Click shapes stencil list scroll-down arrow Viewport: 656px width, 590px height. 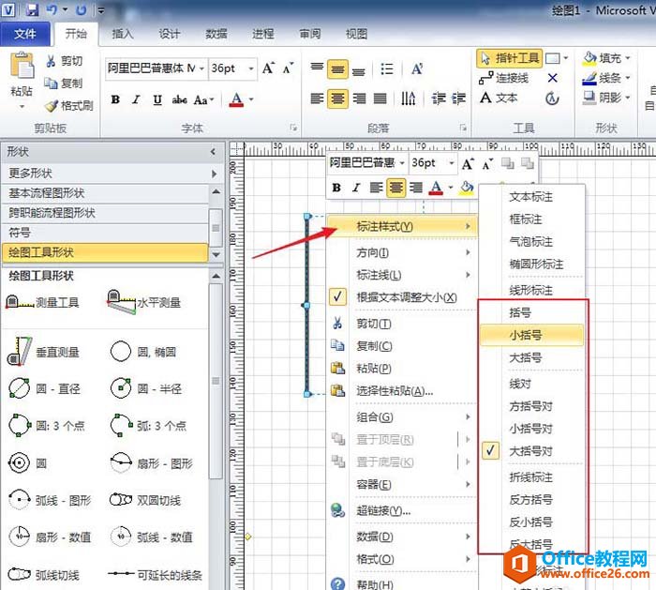point(216,254)
